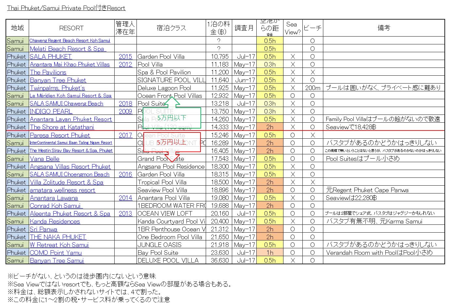Select the Seaviewで18,428B remark cell
Screen dimensions: 450x307
(x=384, y=127)
